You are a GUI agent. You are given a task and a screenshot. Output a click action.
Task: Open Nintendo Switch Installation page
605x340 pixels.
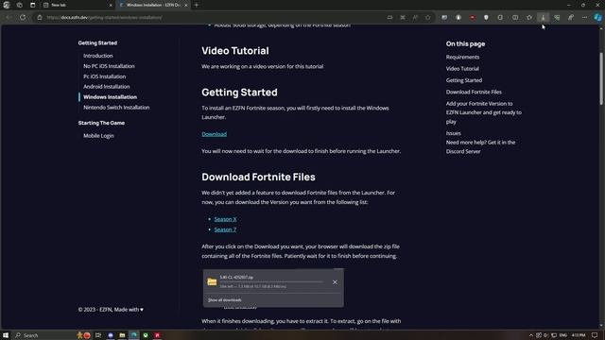click(x=116, y=108)
